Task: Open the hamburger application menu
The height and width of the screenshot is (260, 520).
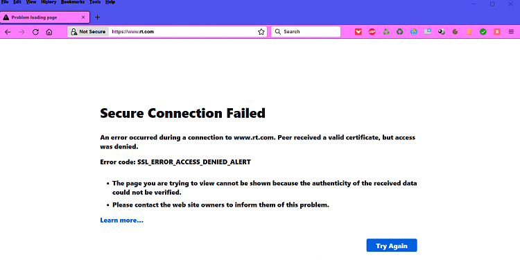Action: pos(511,32)
